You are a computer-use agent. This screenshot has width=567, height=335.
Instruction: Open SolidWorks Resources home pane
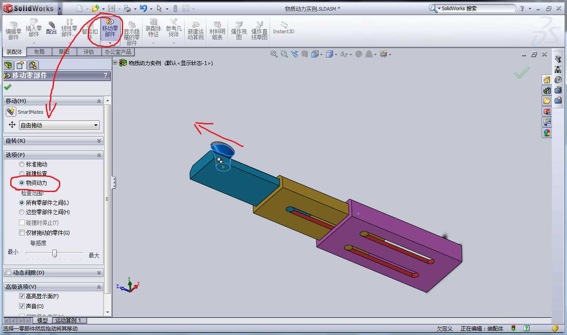pyautogui.click(x=547, y=80)
